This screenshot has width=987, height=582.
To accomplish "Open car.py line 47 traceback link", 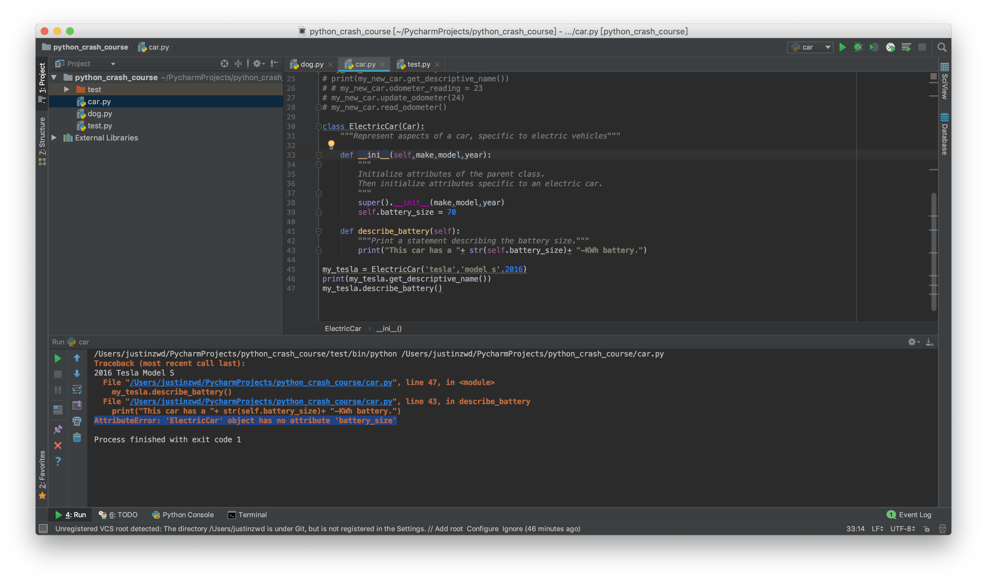I will (x=261, y=382).
